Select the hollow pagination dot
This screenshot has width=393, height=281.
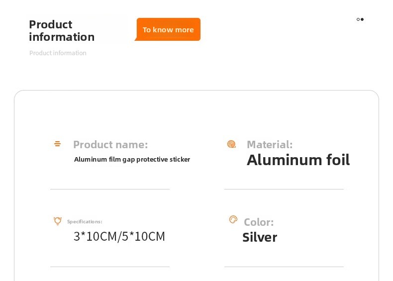coord(358,19)
